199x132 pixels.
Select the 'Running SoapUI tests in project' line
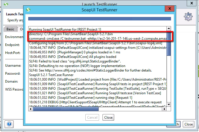coord(98,84)
